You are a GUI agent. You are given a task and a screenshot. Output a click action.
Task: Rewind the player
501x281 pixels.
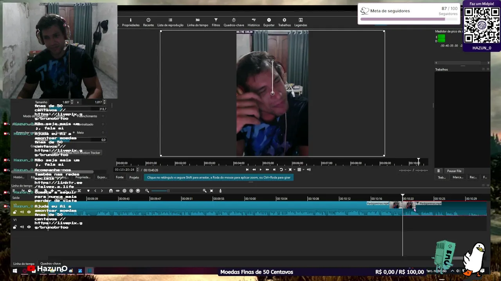click(x=254, y=169)
